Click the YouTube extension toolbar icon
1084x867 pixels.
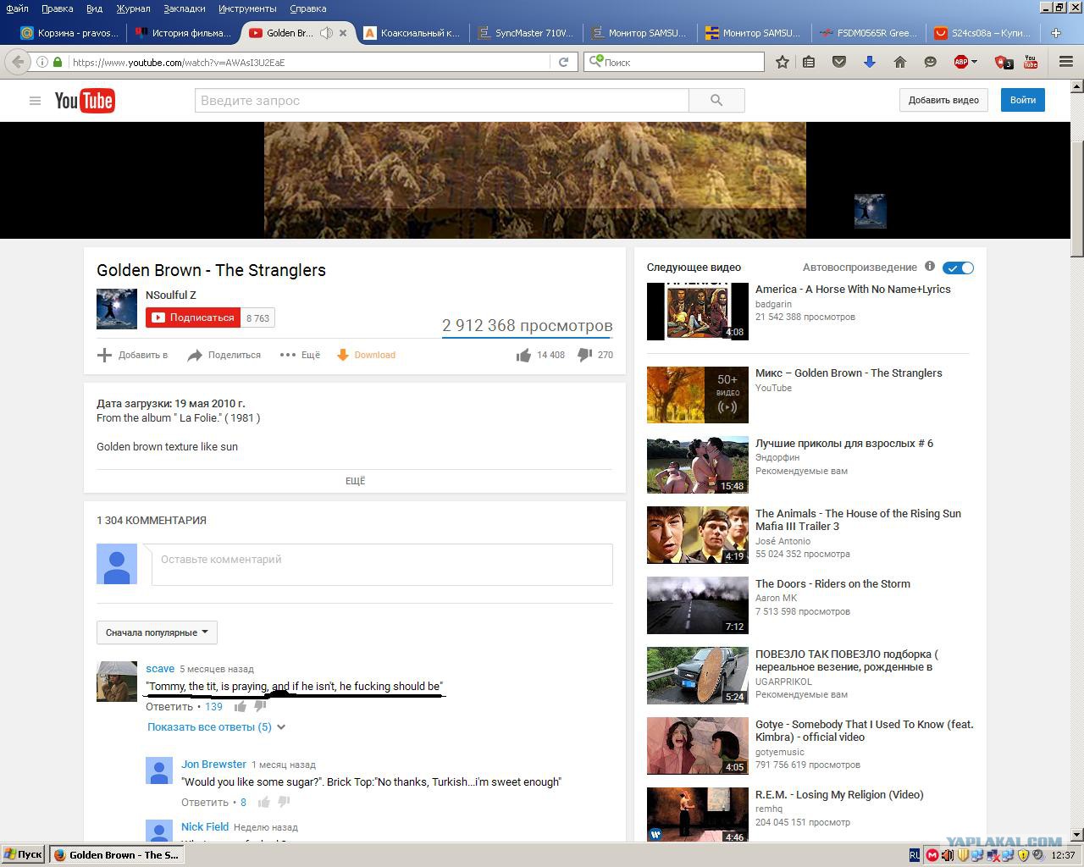(x=1031, y=62)
